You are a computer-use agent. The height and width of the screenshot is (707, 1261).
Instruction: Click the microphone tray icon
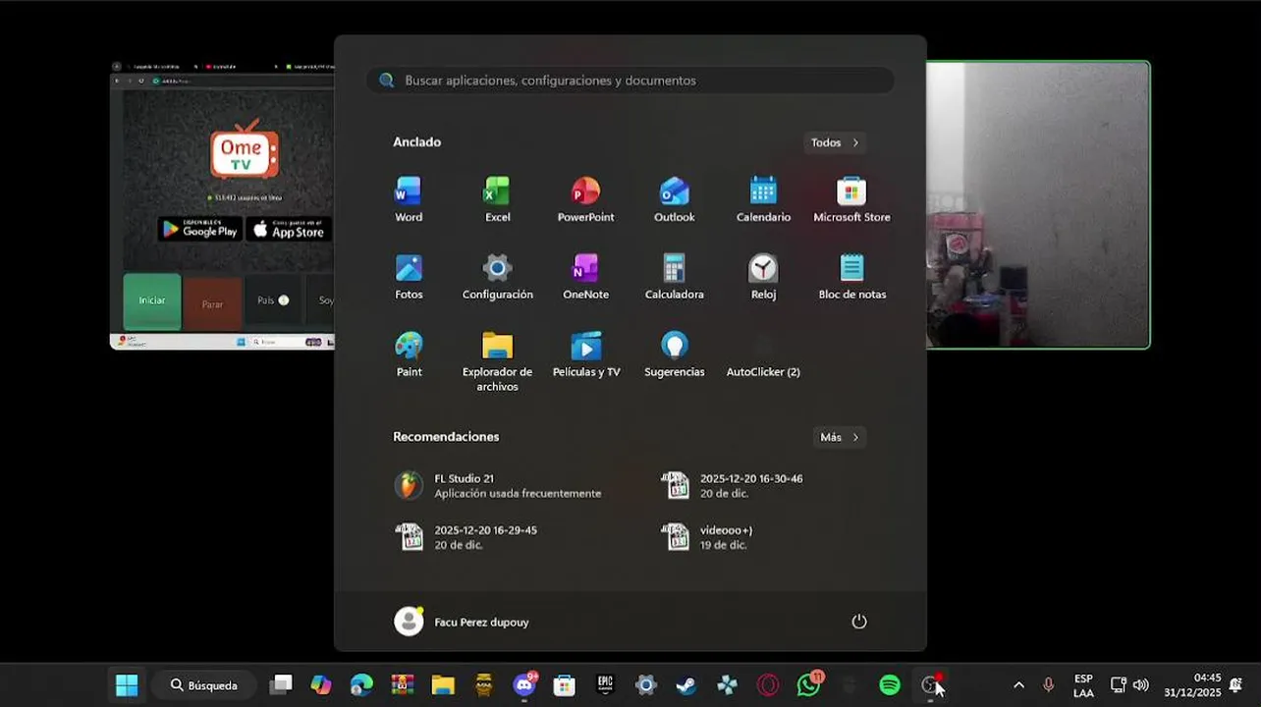(x=1048, y=685)
